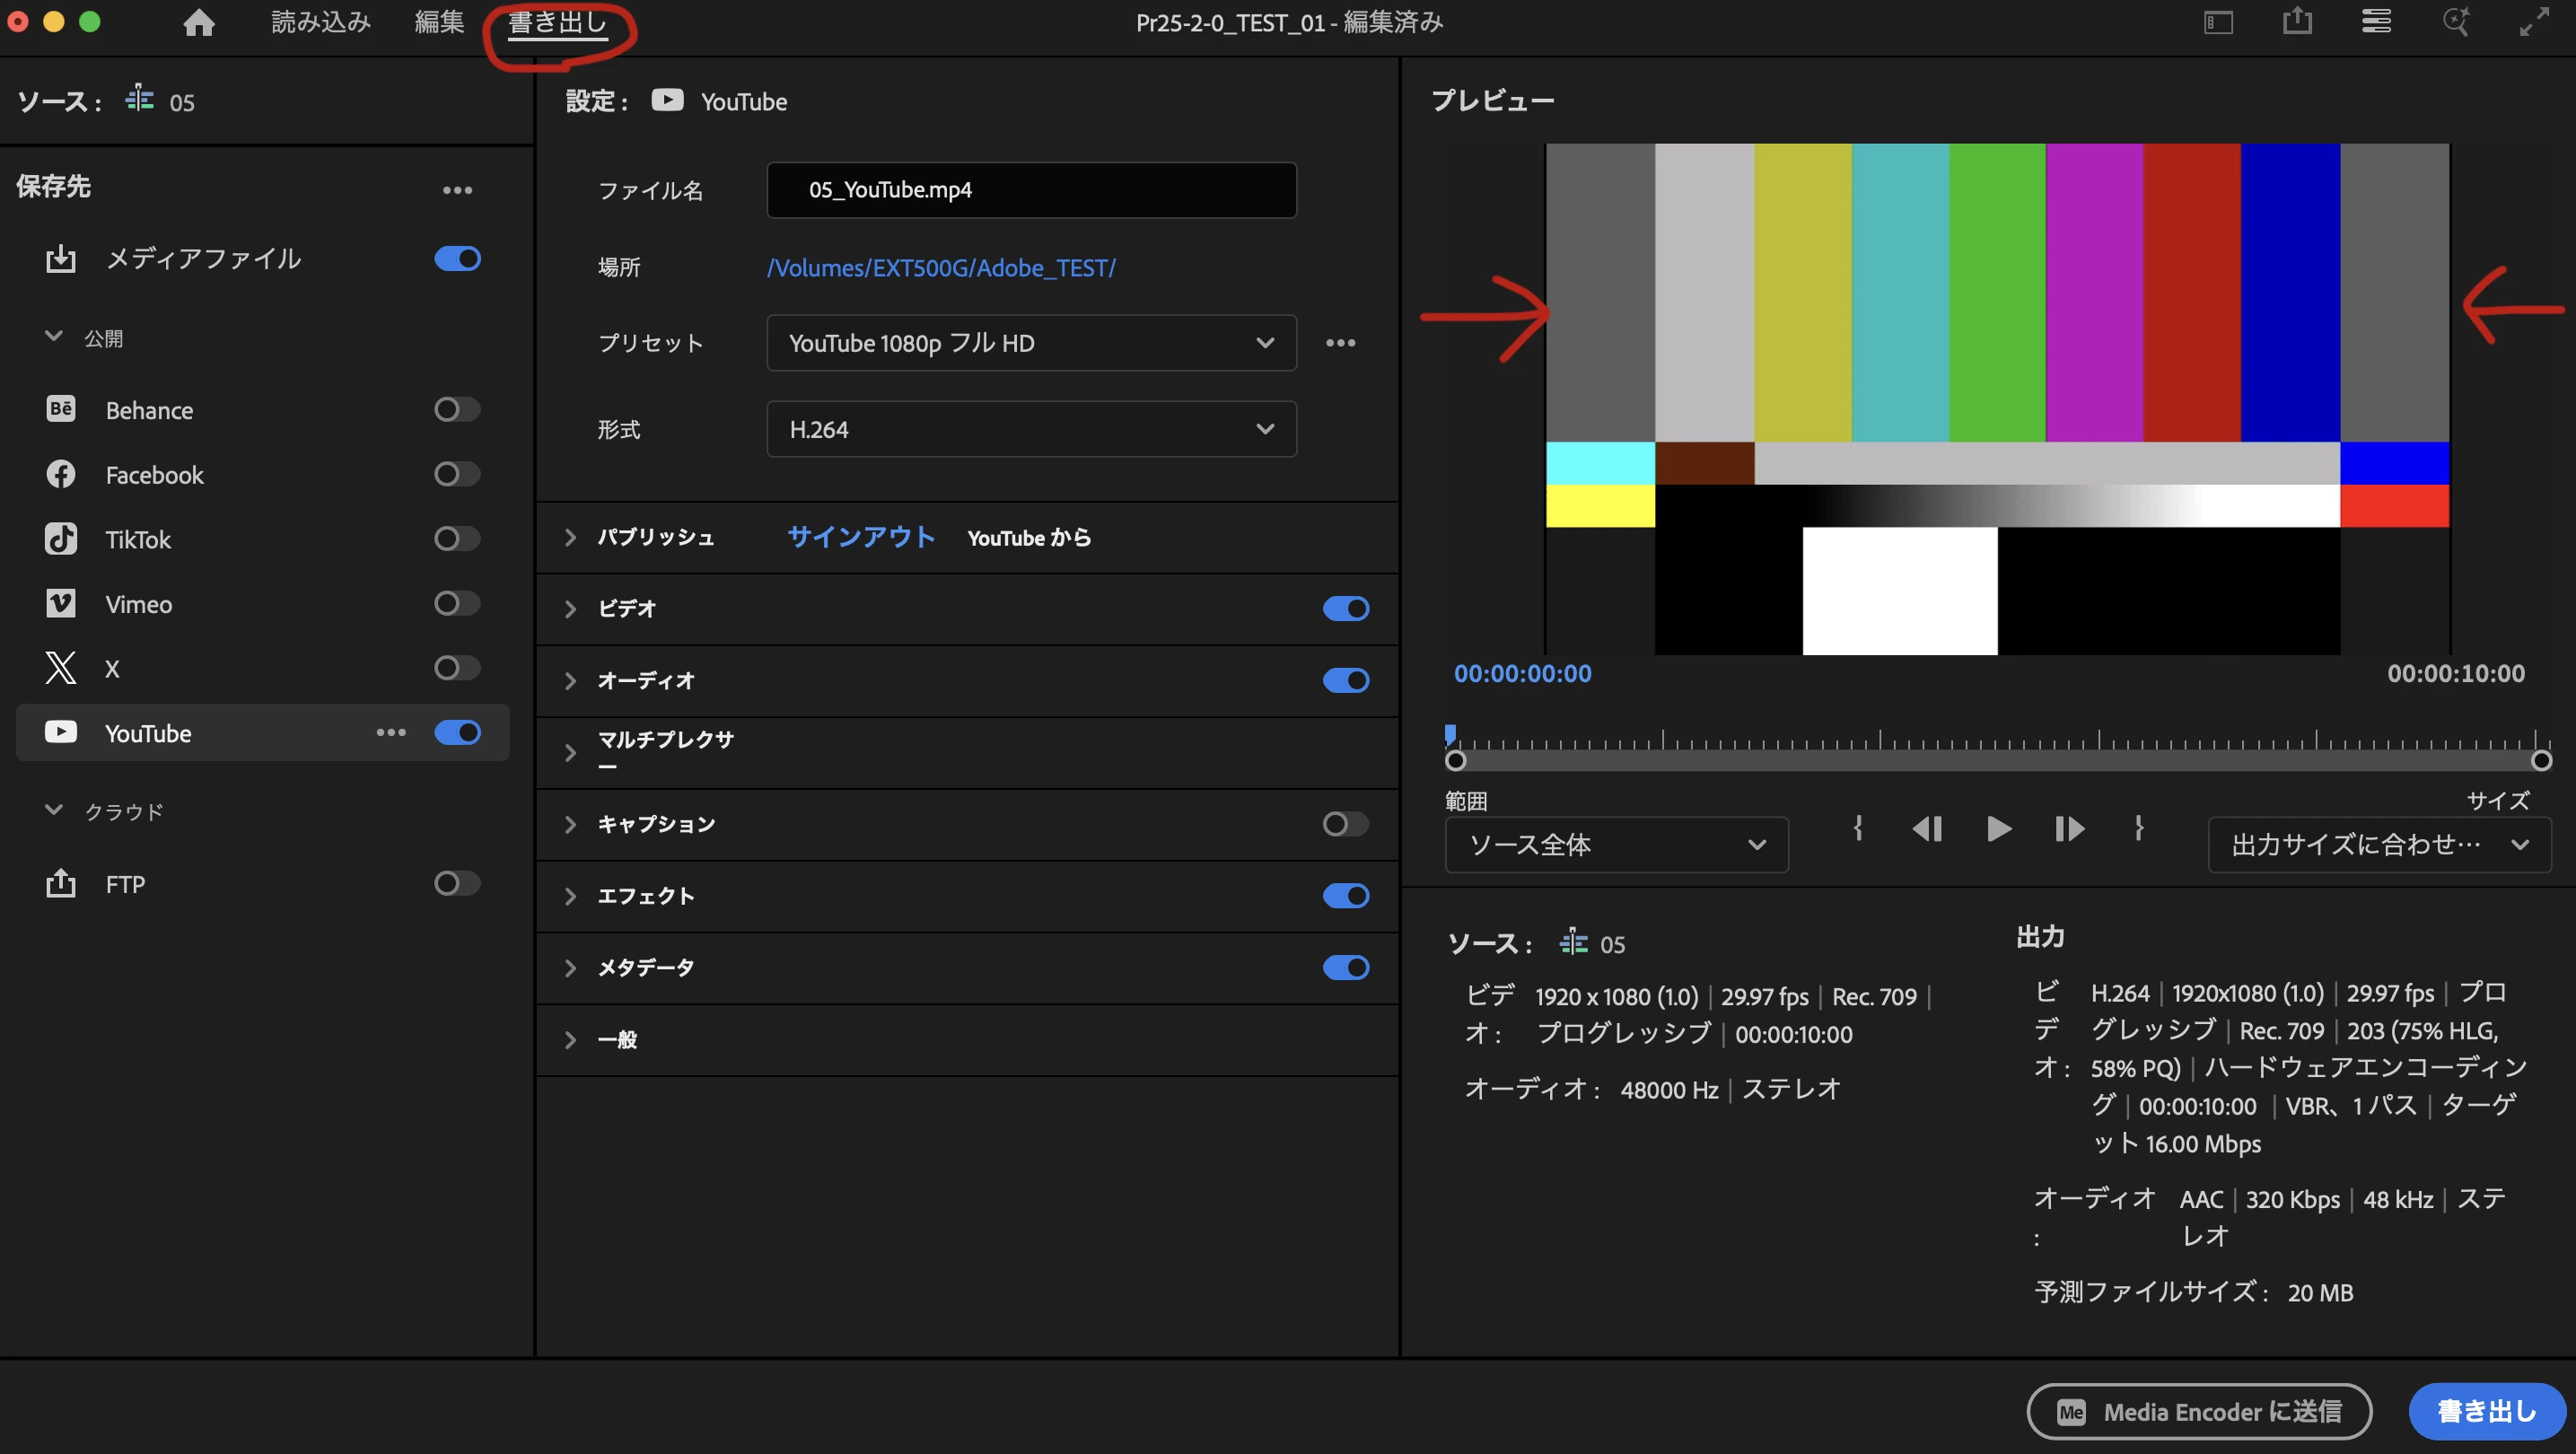Open the Format dropdown showing H.264

(1031, 429)
